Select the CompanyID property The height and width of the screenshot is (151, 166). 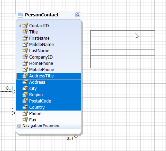point(49,57)
